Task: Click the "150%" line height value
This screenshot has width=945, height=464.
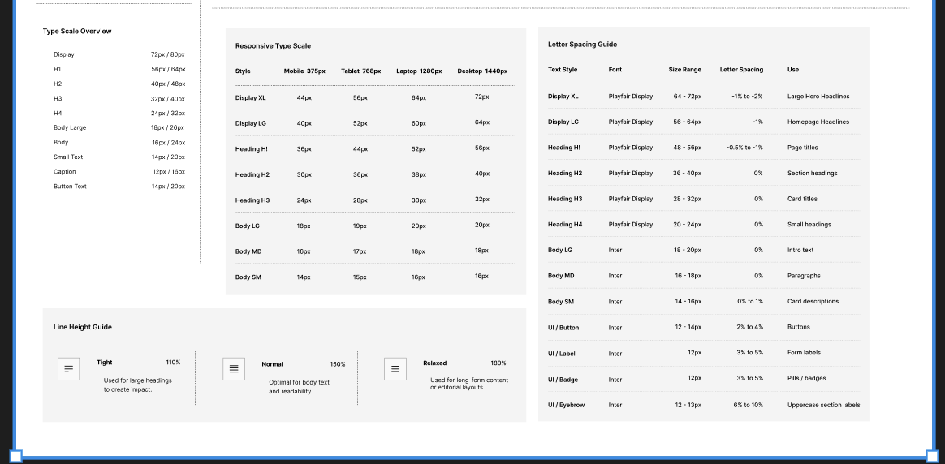Action: tap(338, 364)
